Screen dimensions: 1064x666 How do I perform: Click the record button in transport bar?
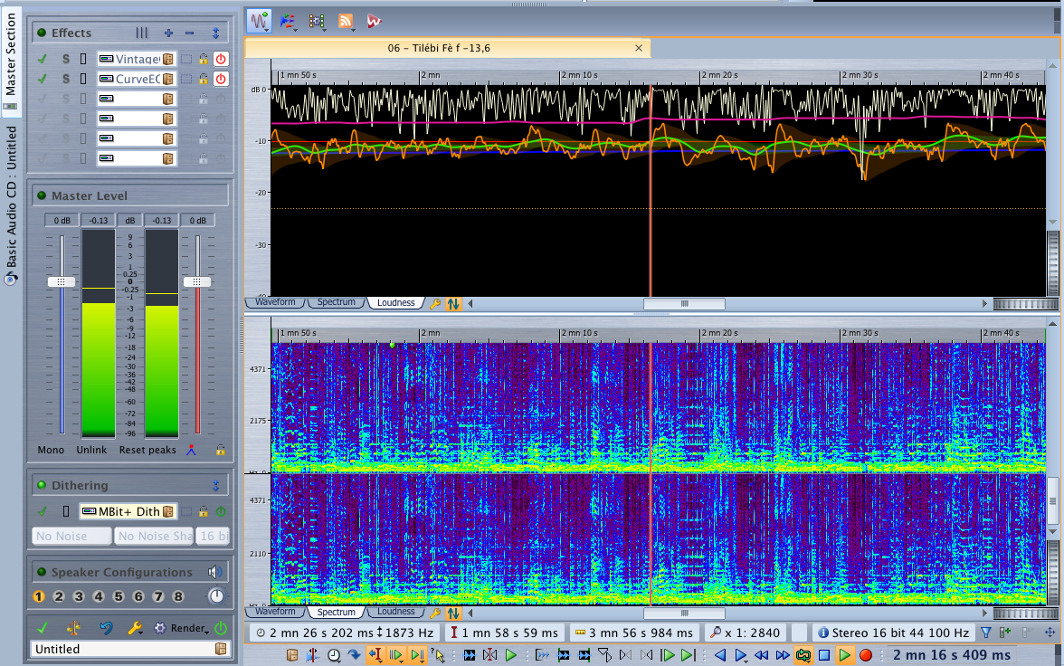coord(866,655)
